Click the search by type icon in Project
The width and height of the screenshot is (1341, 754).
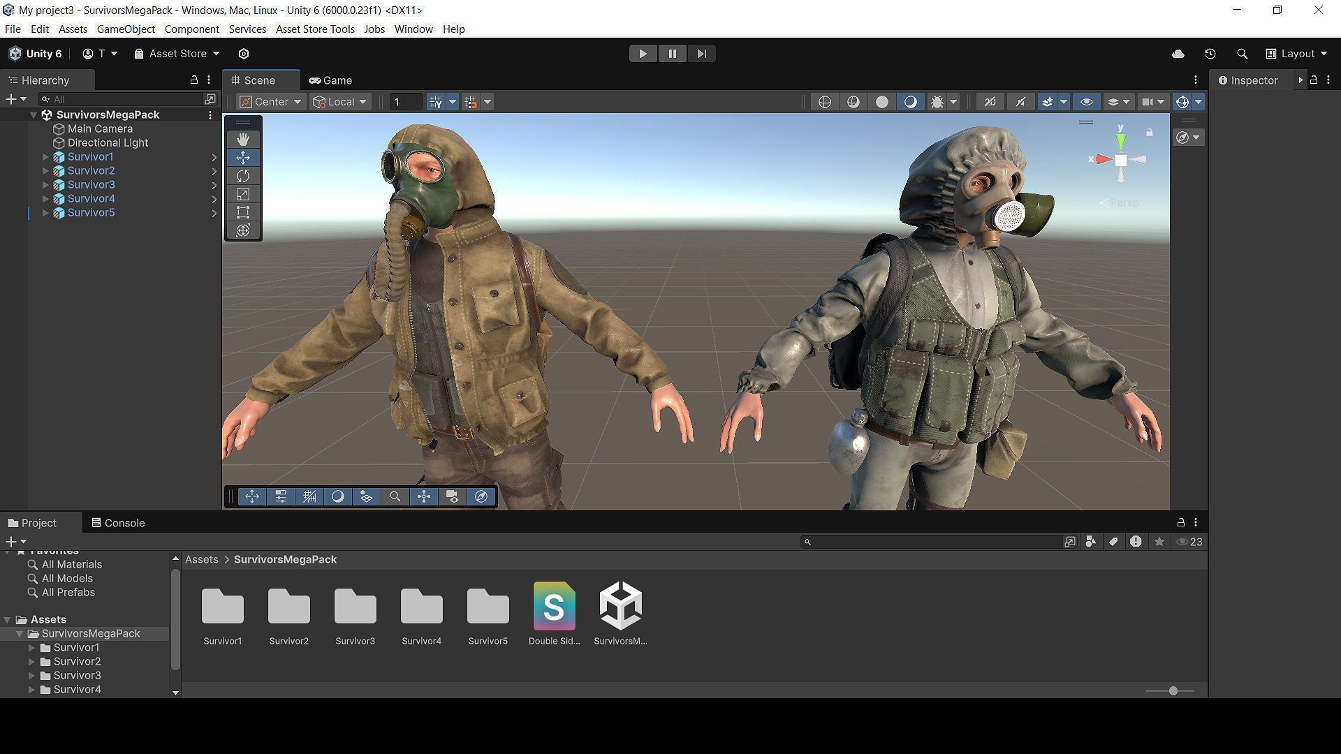pos(1091,542)
